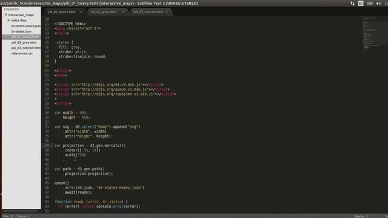Image resolution: width=388 pixels, height=218 pixels.
Task: Click the .scale(...) line
Action: point(74,155)
